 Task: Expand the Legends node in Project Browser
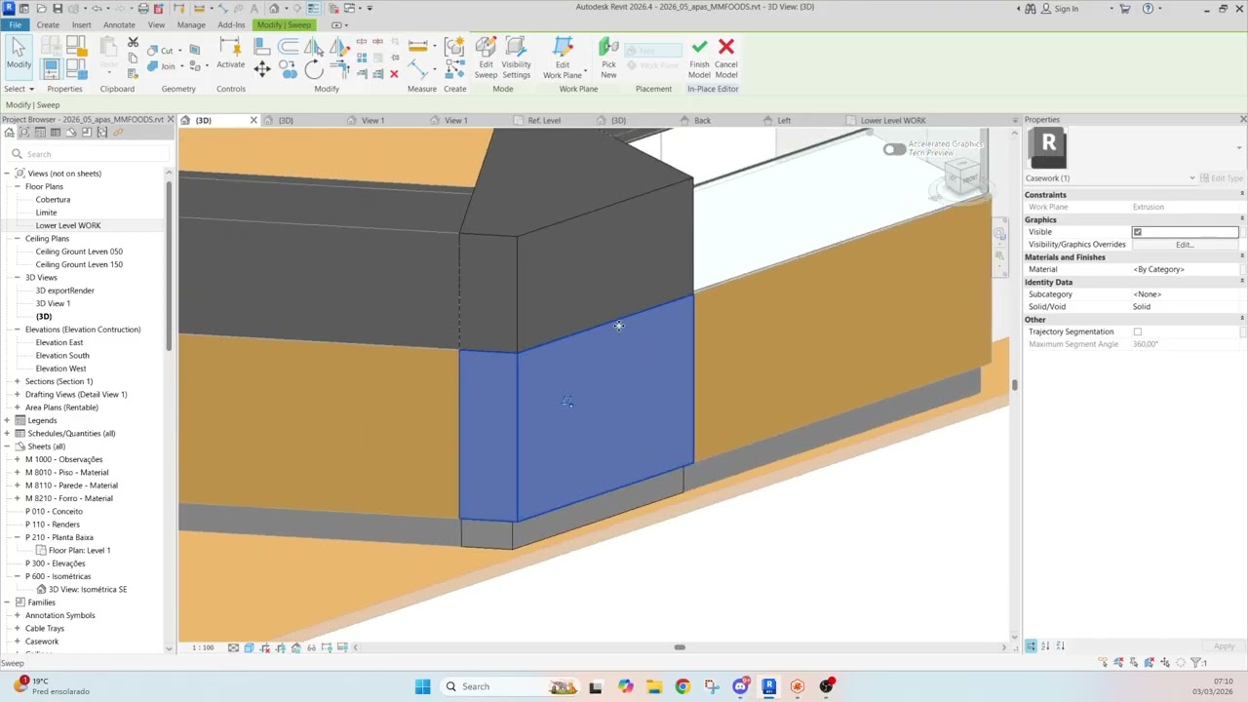pyautogui.click(x=7, y=420)
